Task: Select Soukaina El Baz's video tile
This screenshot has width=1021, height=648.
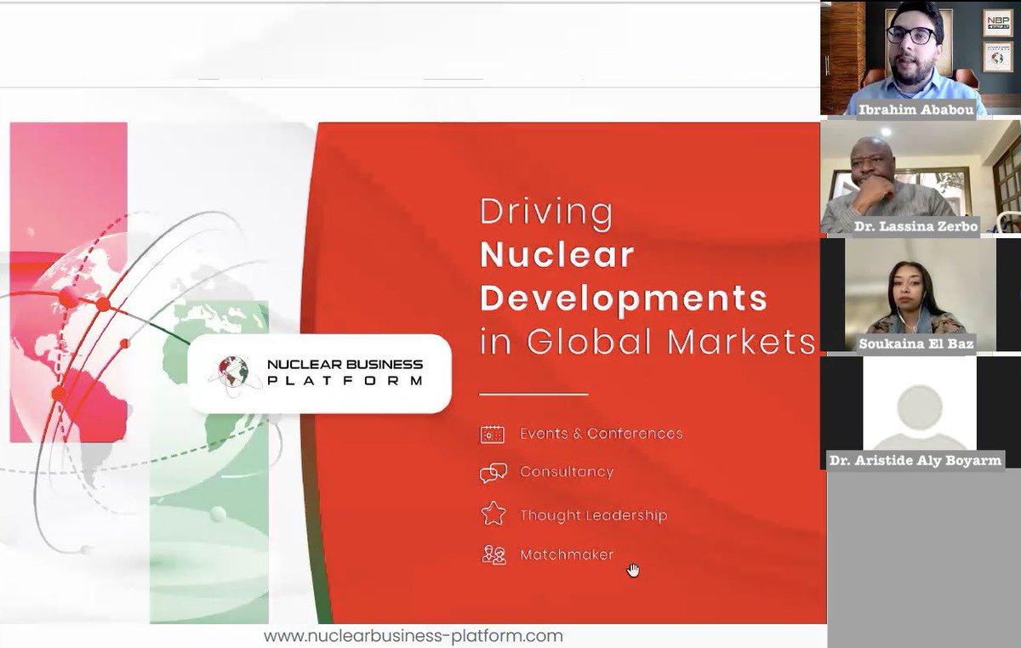Action: click(x=921, y=295)
